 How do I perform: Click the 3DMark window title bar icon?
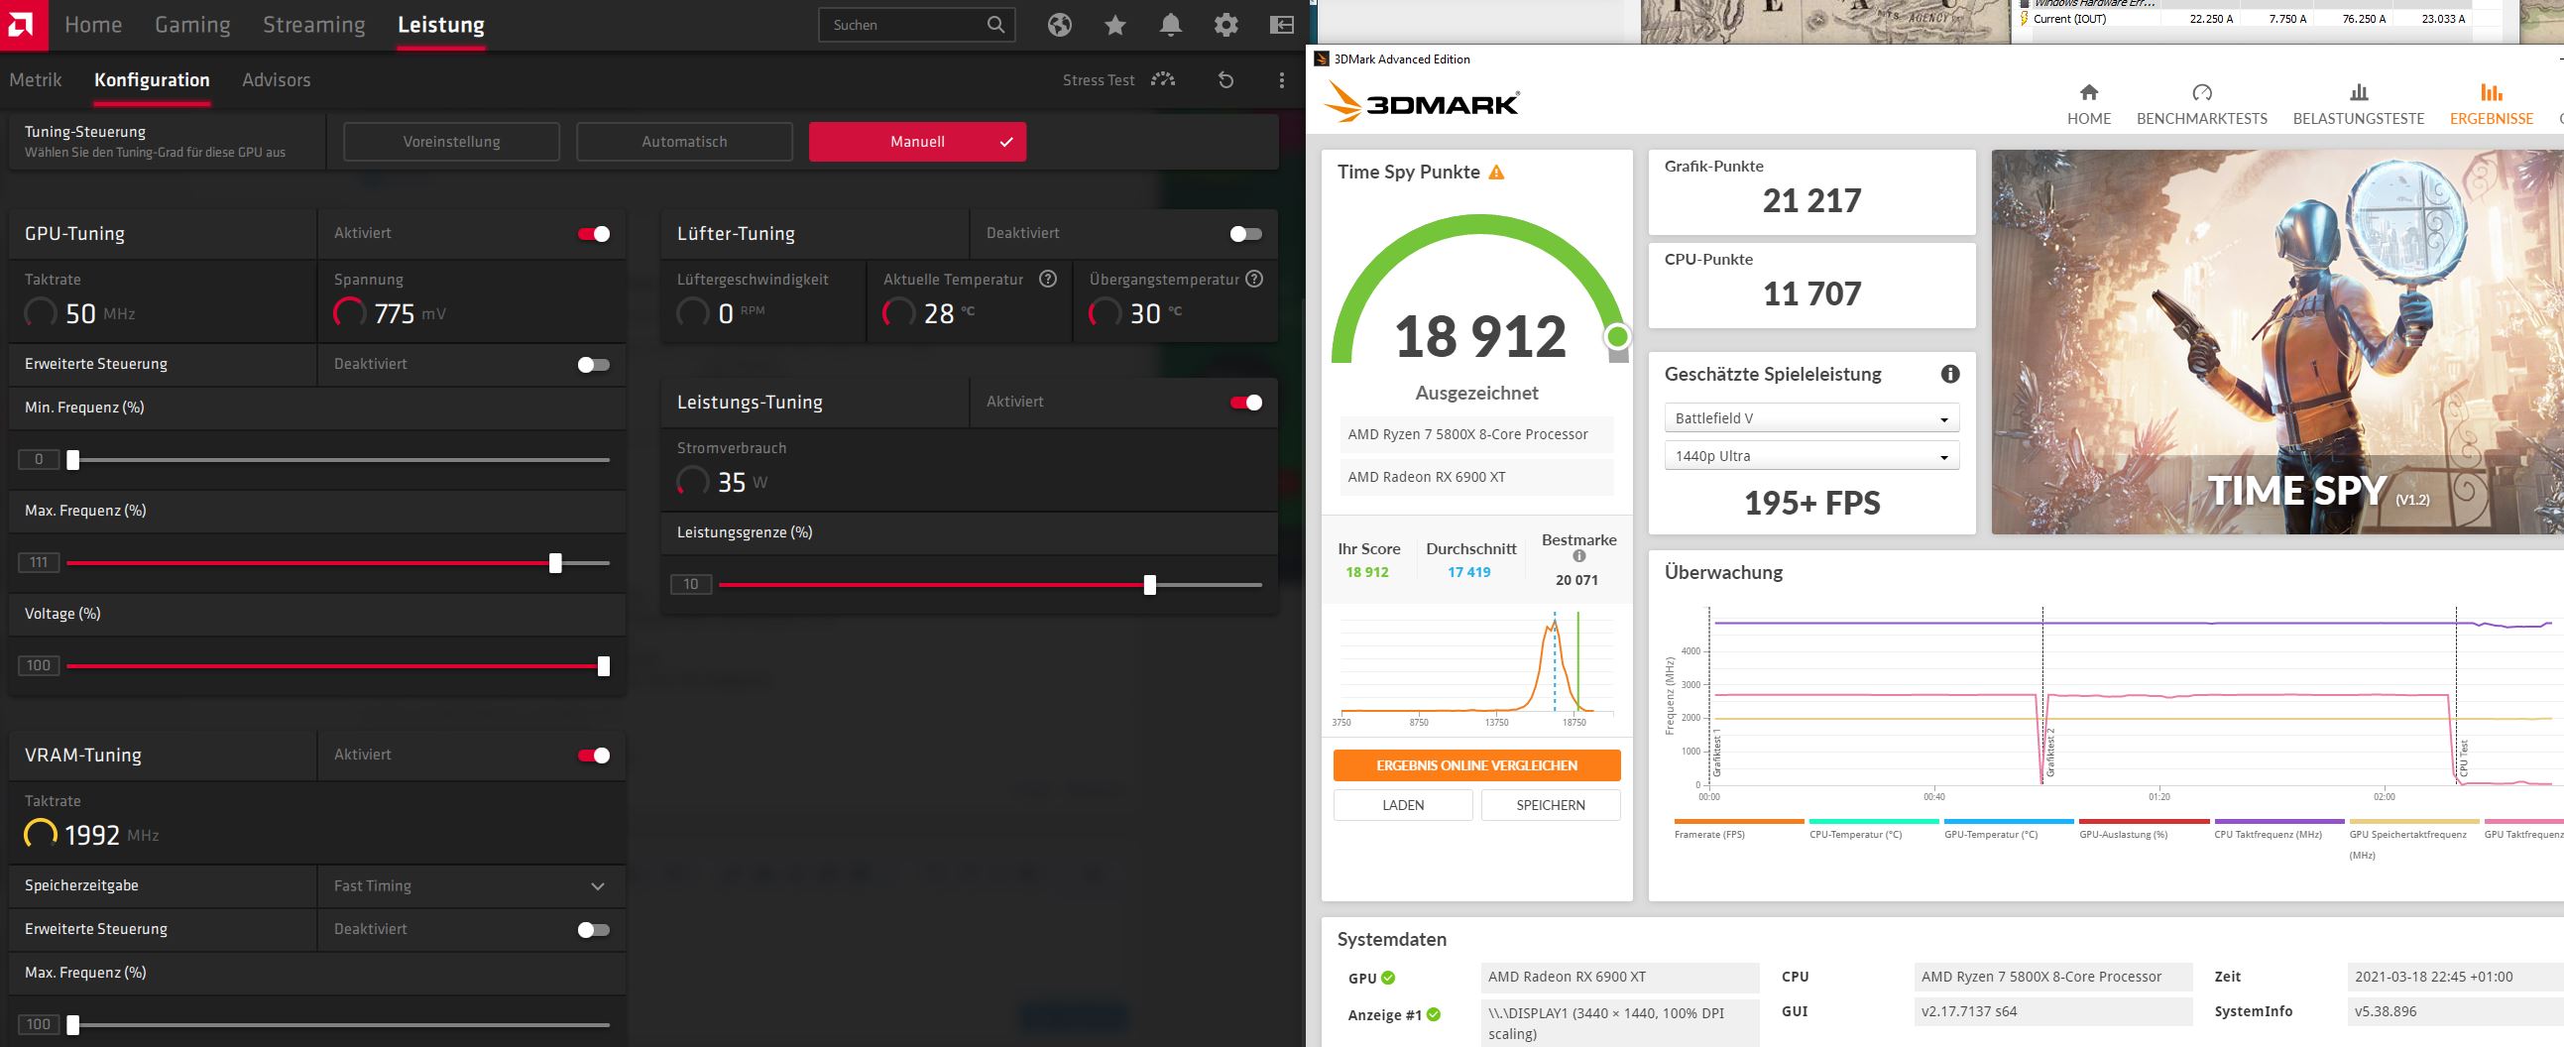(1322, 58)
